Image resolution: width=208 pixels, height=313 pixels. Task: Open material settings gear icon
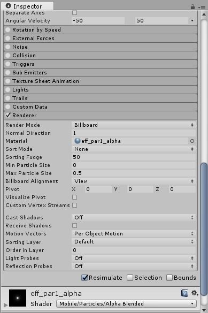(x=195, y=293)
